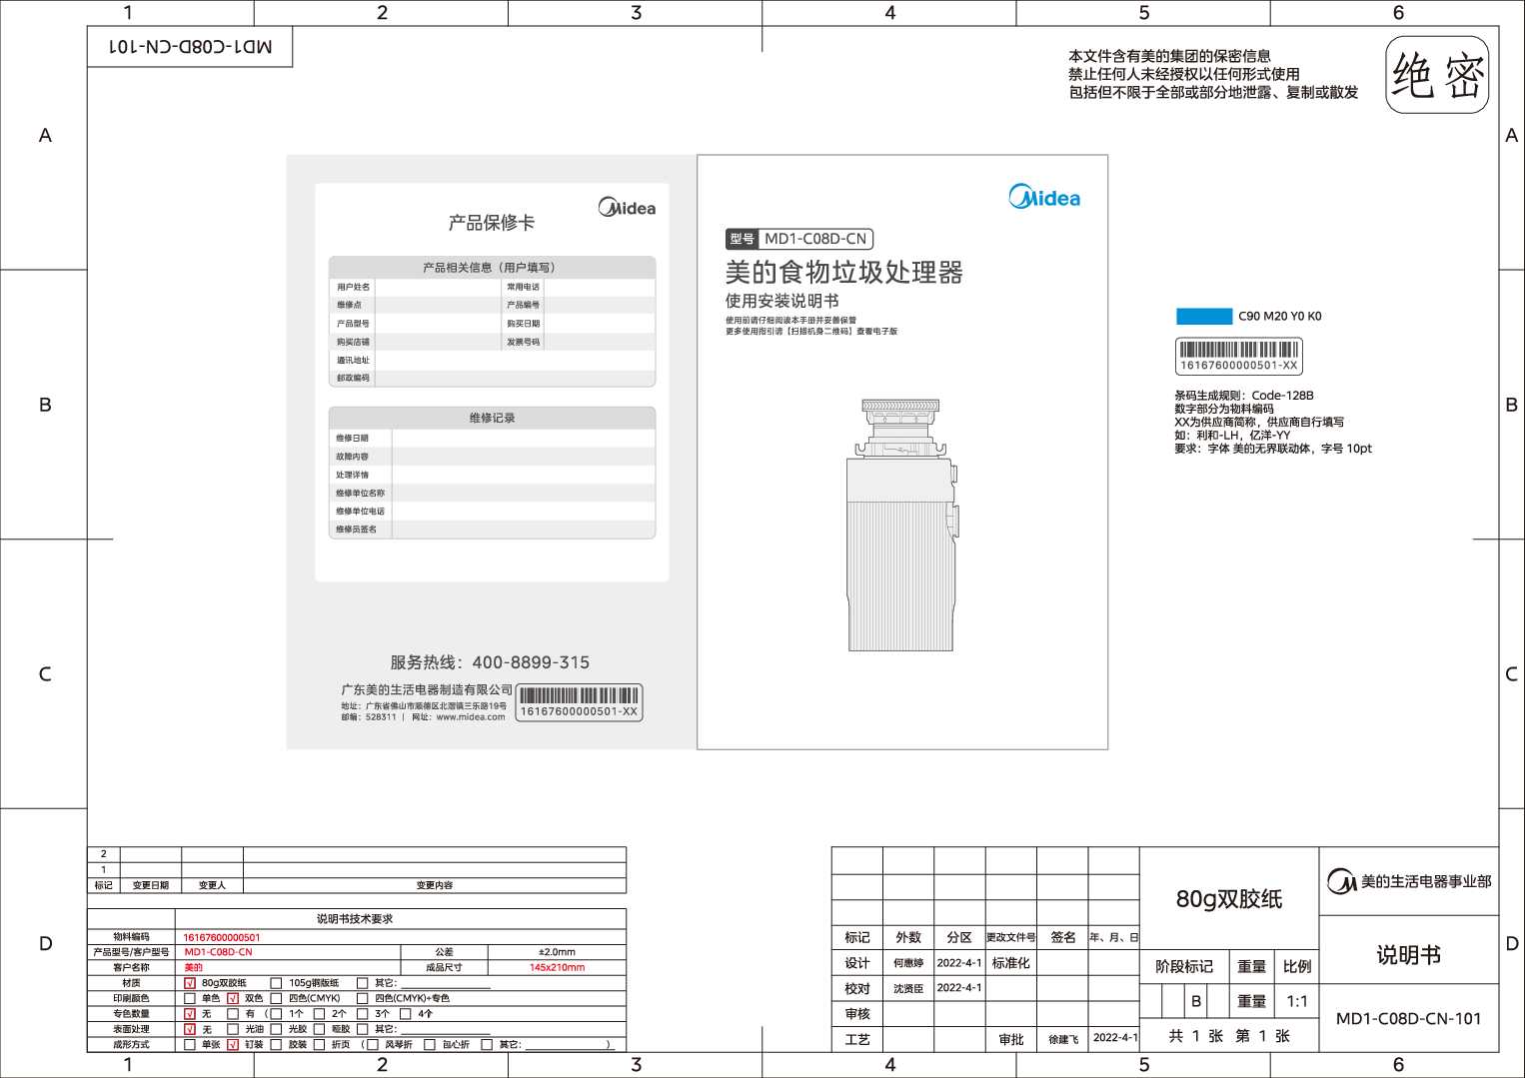This screenshot has height=1078, width=1525.
Task: Click the 变更内容 revision column header
Action: coord(435,885)
